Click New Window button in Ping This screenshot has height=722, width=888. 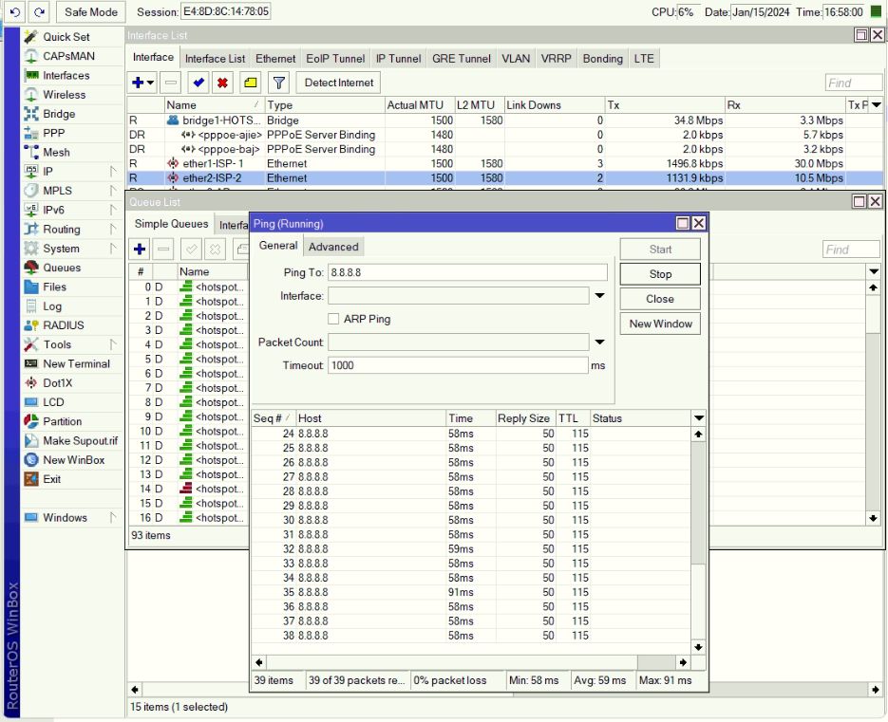coord(660,324)
